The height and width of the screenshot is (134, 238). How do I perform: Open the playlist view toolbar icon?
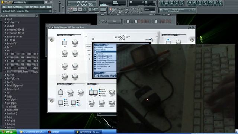(x=162, y=3)
